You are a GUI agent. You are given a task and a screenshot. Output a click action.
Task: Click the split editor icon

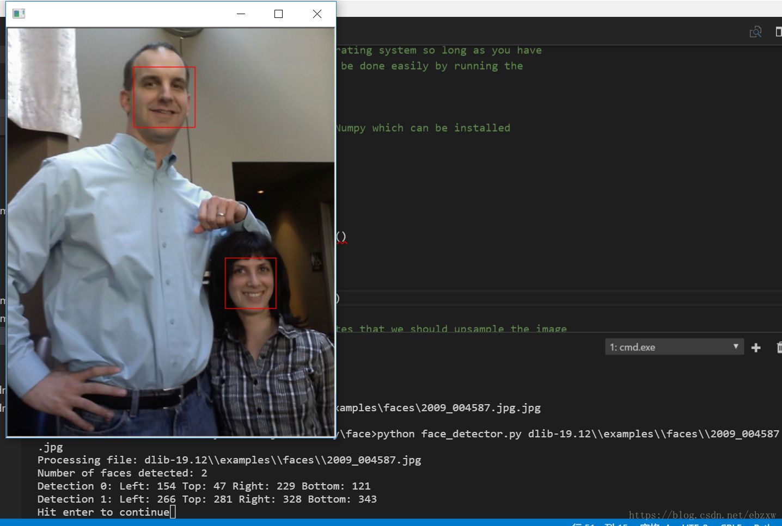(x=778, y=32)
